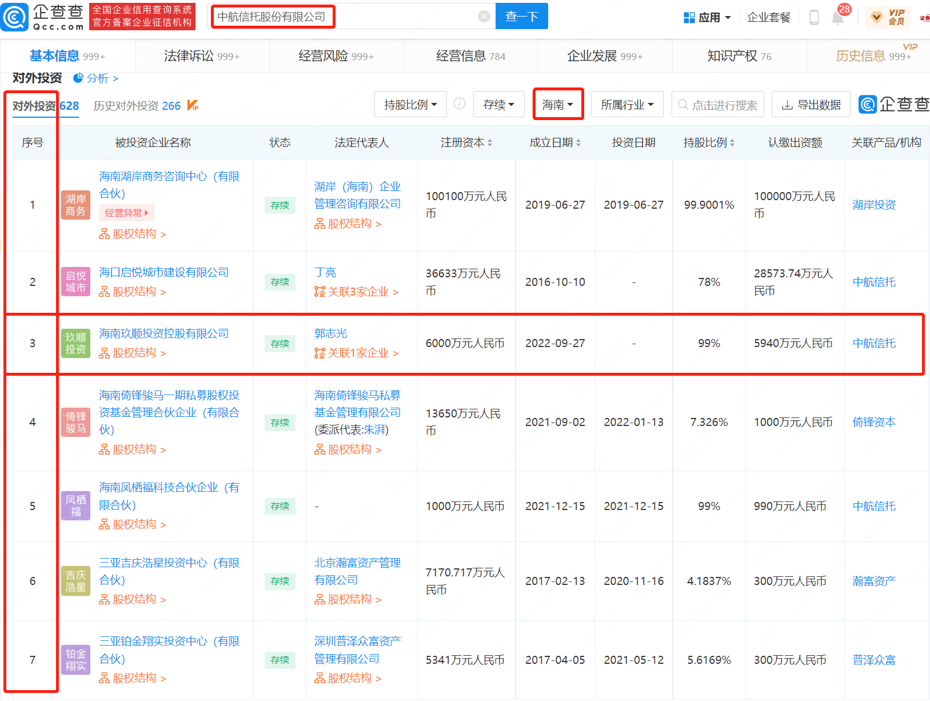Sort by 成立日期 column arrows

pyautogui.click(x=578, y=143)
